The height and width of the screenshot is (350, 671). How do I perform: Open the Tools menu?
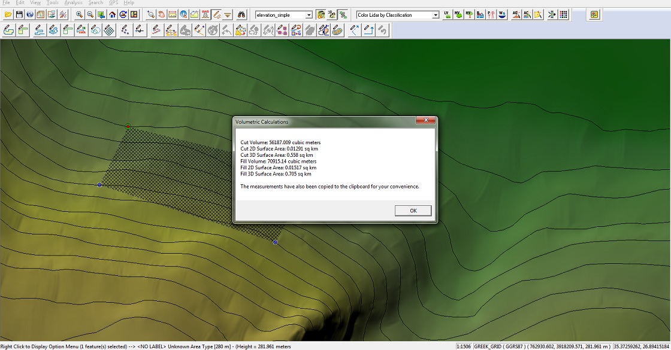(53, 3)
